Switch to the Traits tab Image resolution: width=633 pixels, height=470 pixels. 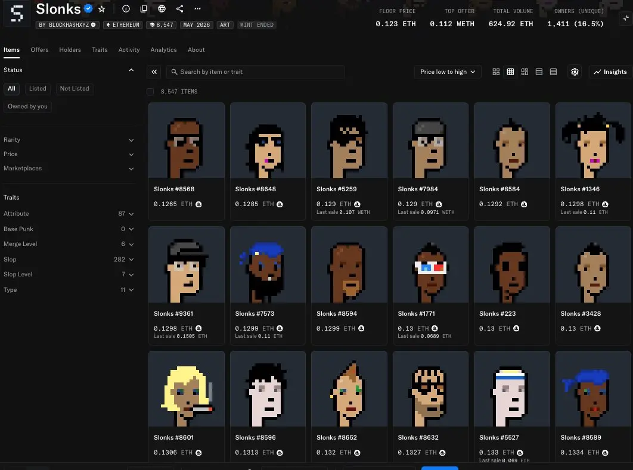[100, 49]
